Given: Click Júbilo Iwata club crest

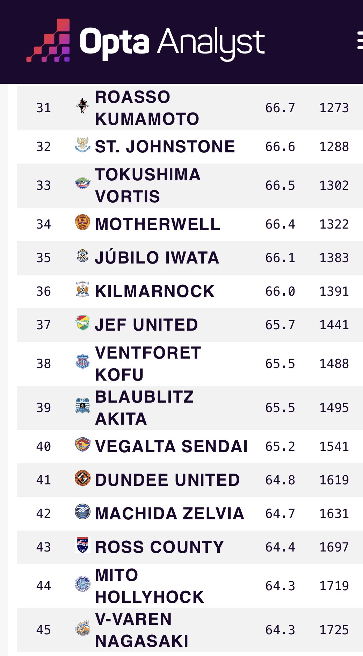Looking at the screenshot, I should coord(83,256).
